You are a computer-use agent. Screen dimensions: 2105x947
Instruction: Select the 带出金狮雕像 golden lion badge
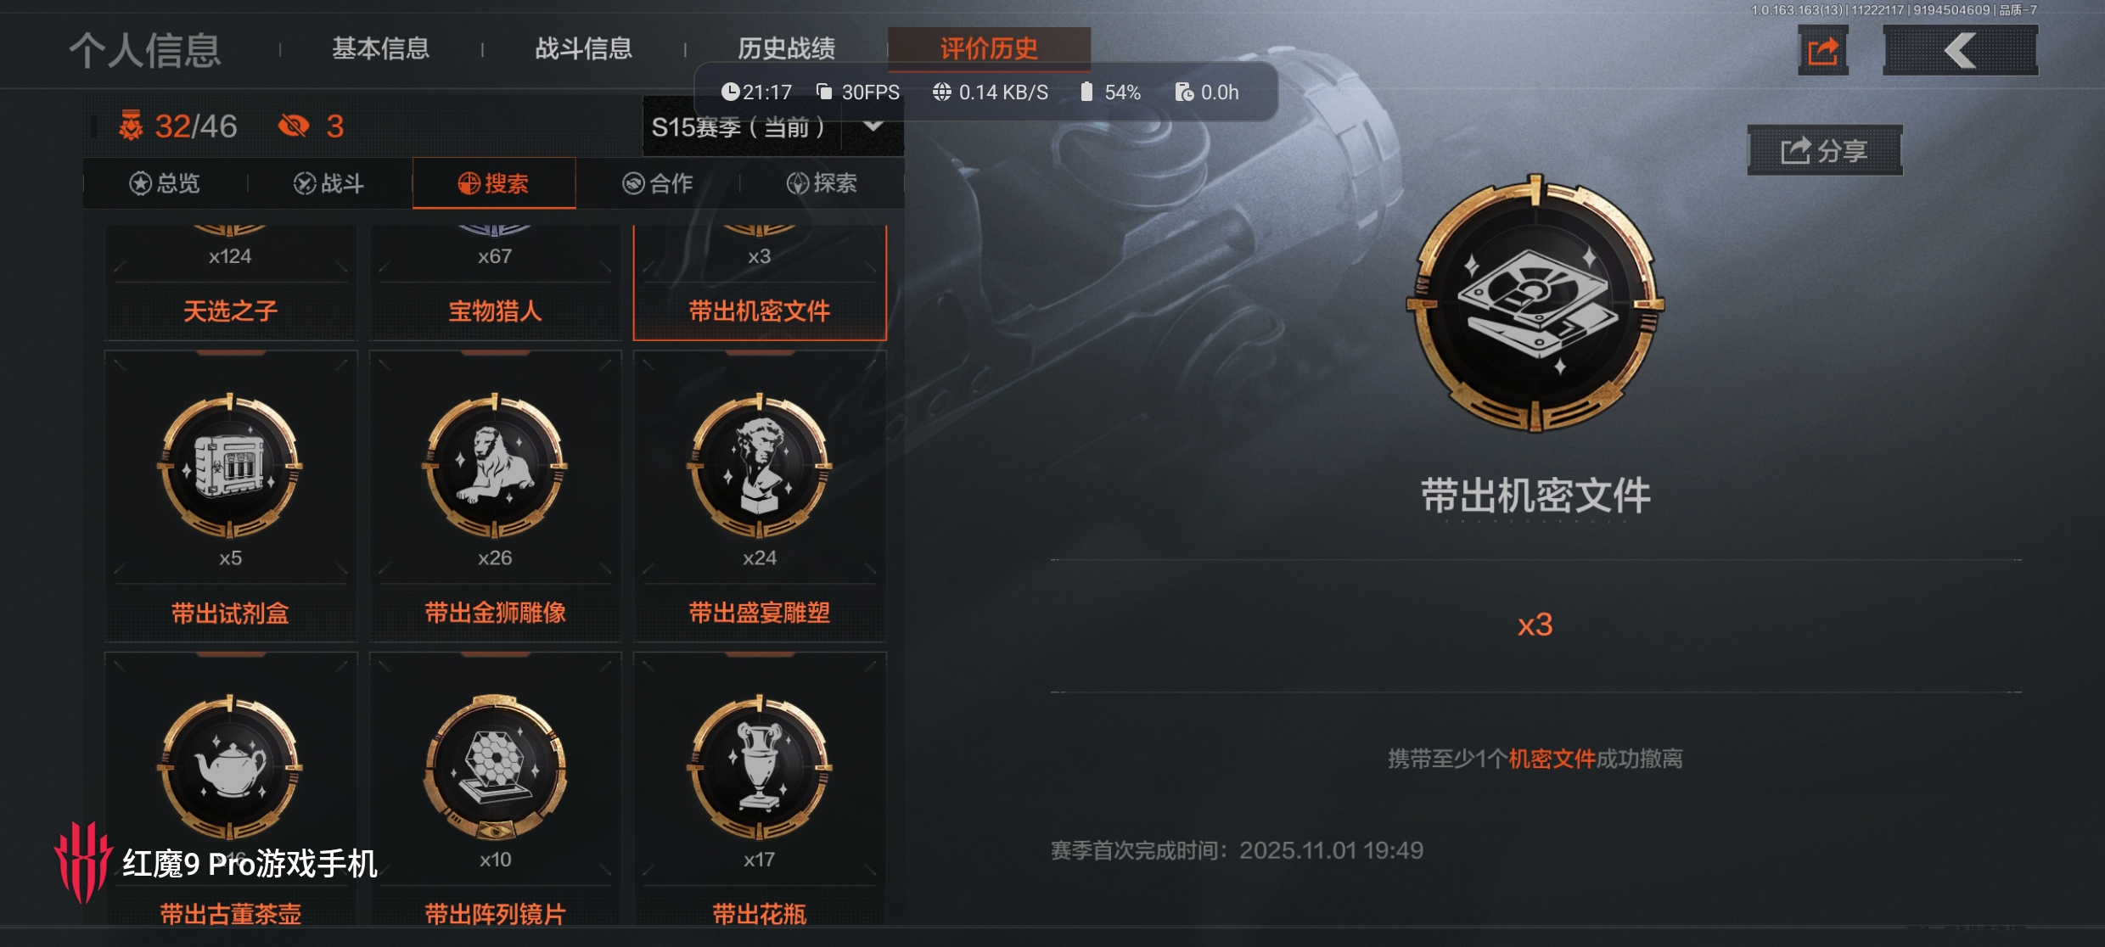(x=496, y=496)
